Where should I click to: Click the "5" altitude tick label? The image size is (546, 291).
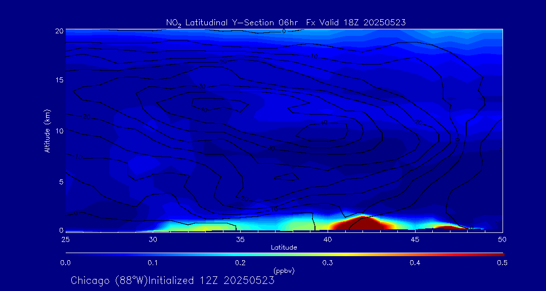click(61, 182)
